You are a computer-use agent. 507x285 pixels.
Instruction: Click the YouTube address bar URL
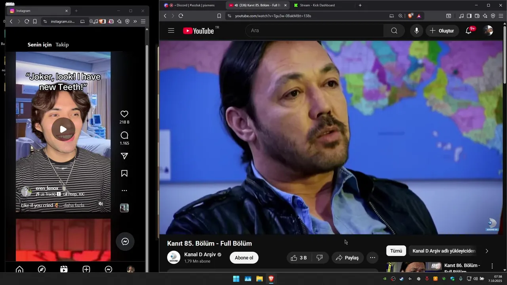[x=273, y=16]
